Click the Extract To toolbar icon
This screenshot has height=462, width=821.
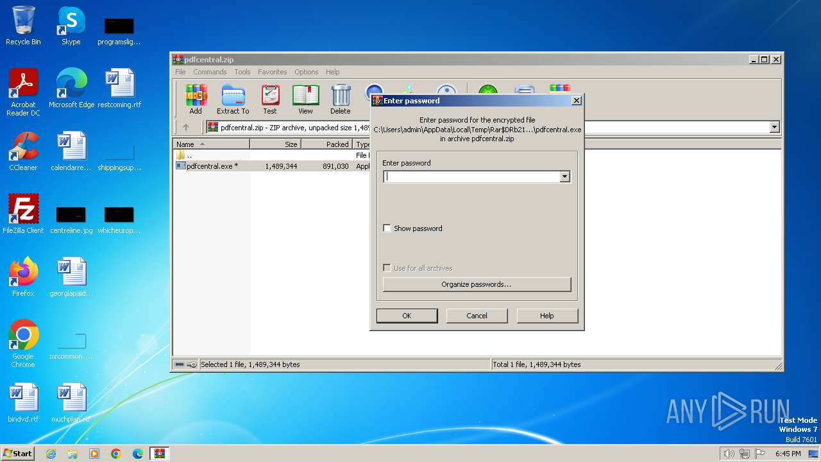click(x=233, y=99)
